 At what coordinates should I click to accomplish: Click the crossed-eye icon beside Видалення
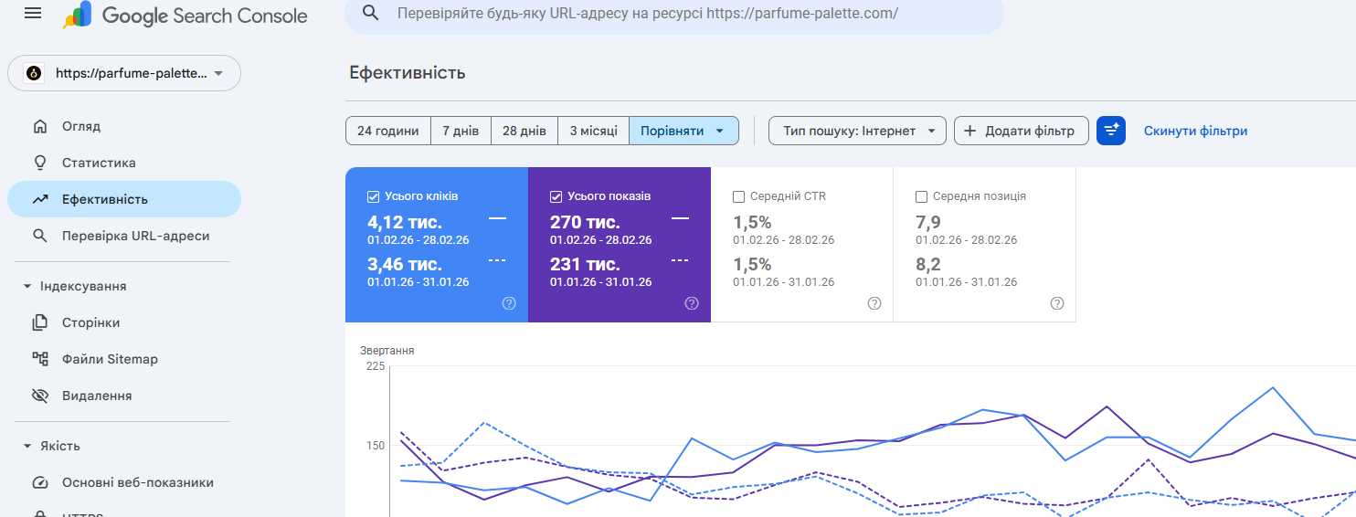coord(39,396)
